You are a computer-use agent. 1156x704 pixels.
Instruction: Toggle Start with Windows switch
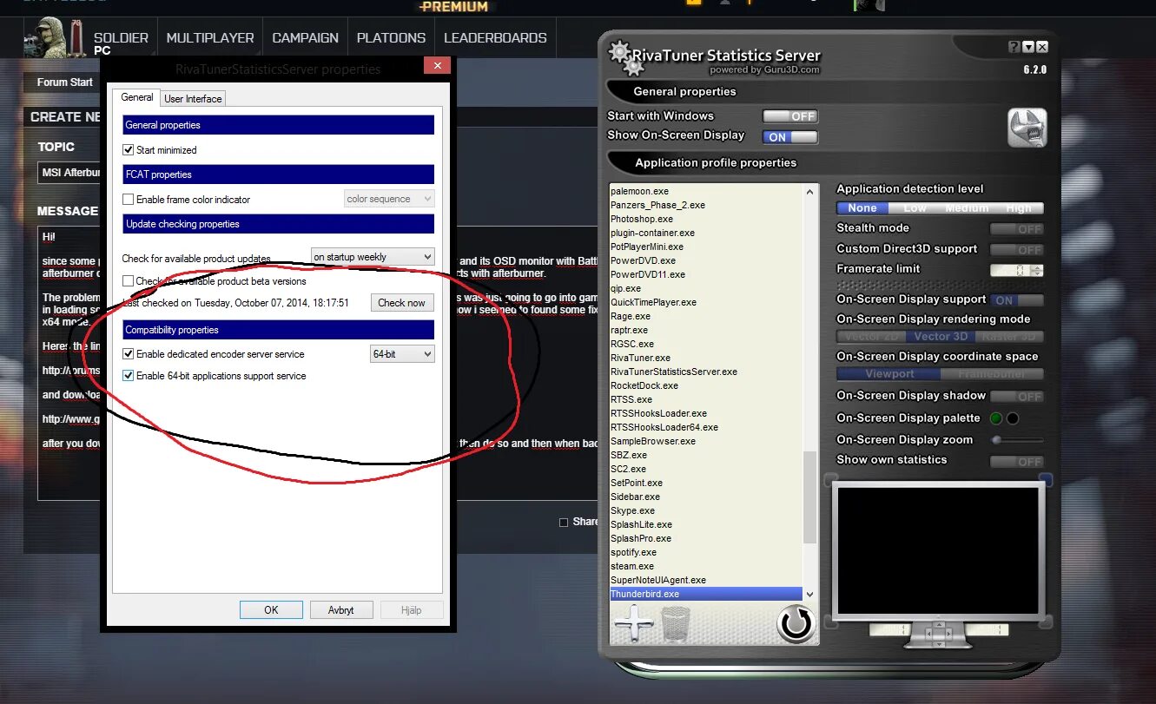click(789, 116)
